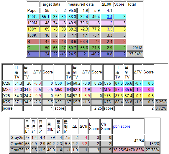Open the 3.4 ΔE00 link for 100C

109,17
